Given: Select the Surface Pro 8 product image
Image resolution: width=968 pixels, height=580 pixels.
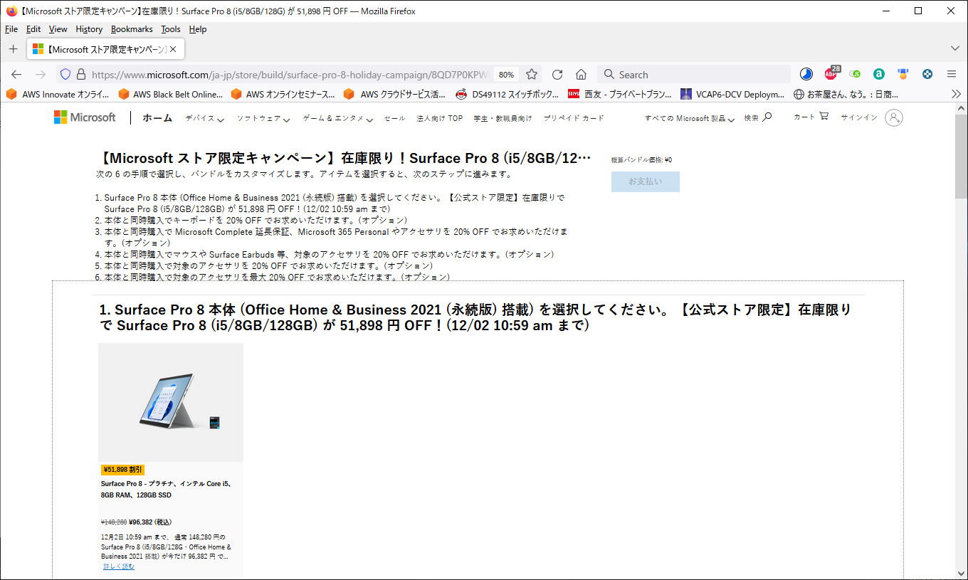Looking at the screenshot, I should tap(171, 403).
